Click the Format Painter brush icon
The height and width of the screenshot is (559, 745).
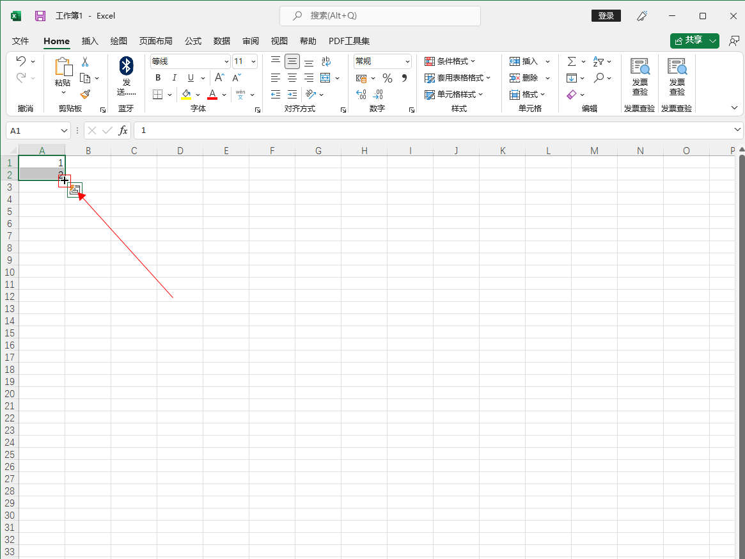tap(85, 94)
